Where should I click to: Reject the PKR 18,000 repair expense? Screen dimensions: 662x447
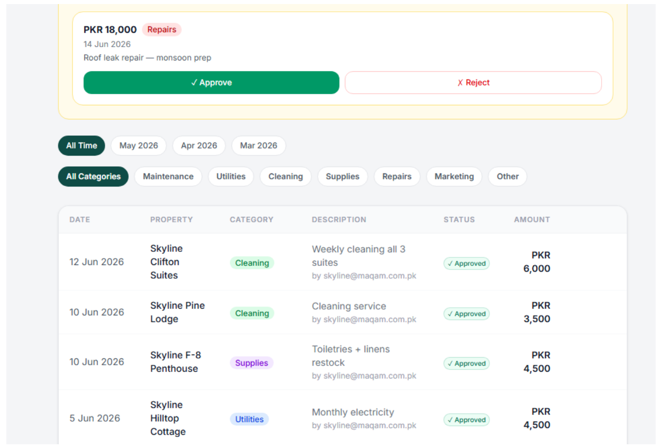tap(473, 83)
